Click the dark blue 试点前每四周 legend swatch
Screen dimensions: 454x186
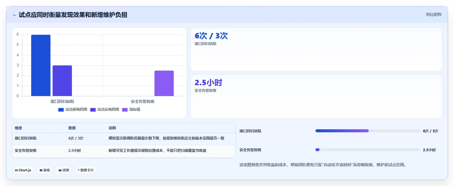coord(61,109)
